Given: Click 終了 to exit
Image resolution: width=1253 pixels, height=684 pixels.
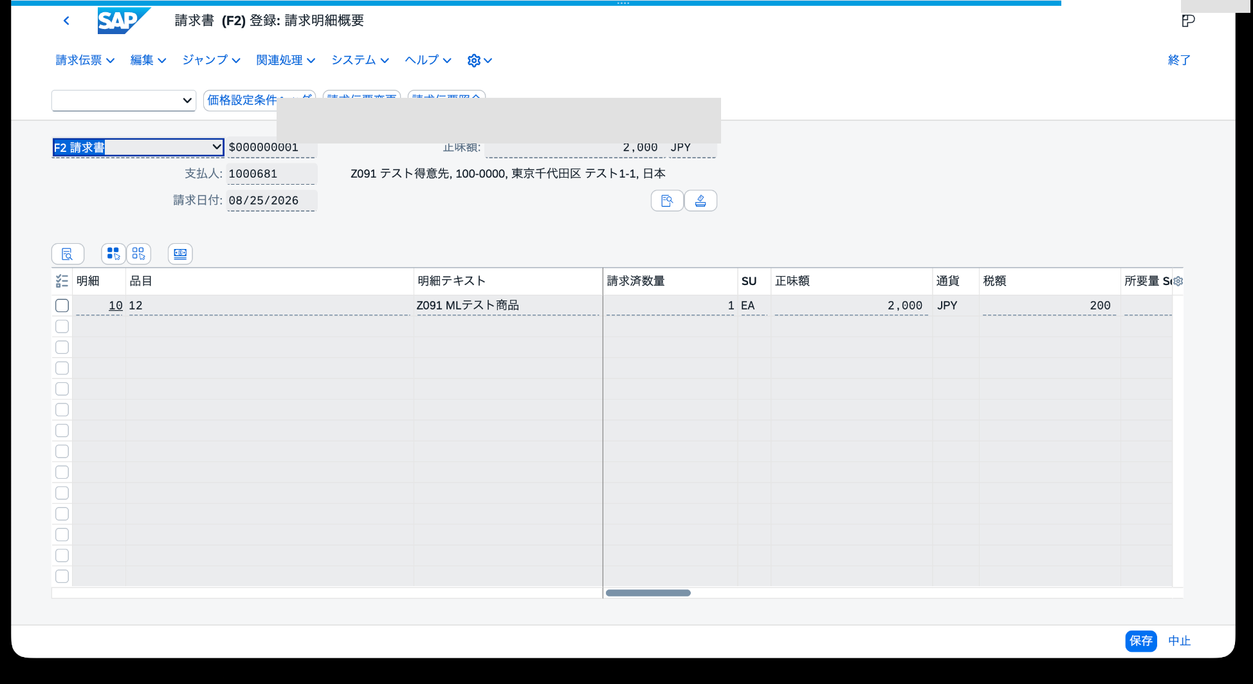Looking at the screenshot, I should 1179,60.
